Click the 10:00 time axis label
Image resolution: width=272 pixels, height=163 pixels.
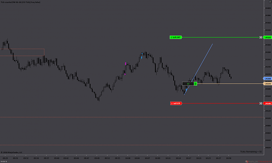coord(128,158)
